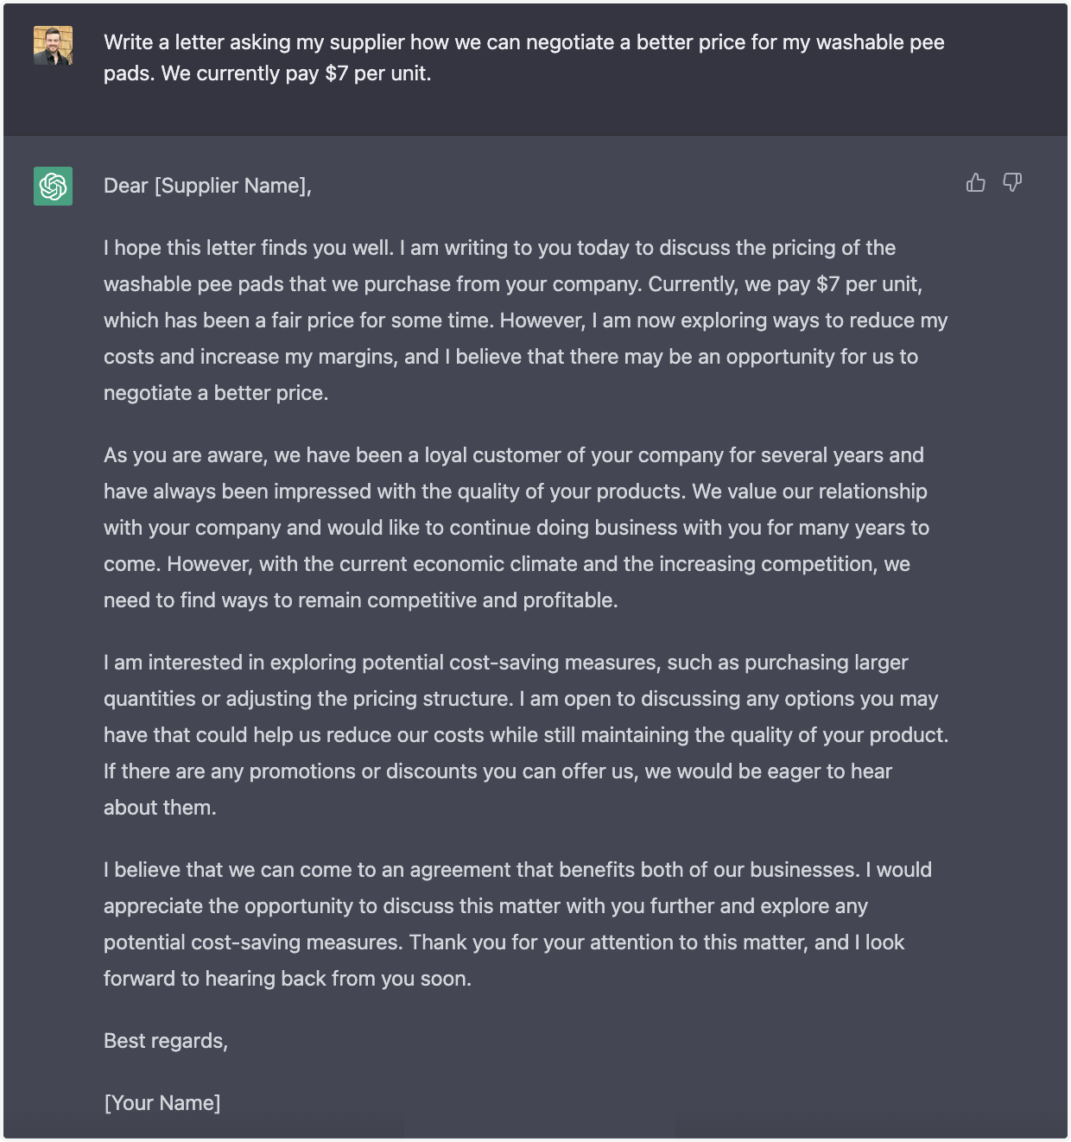
Task: Click the line starting "I hope this letter finds"
Action: pos(499,248)
